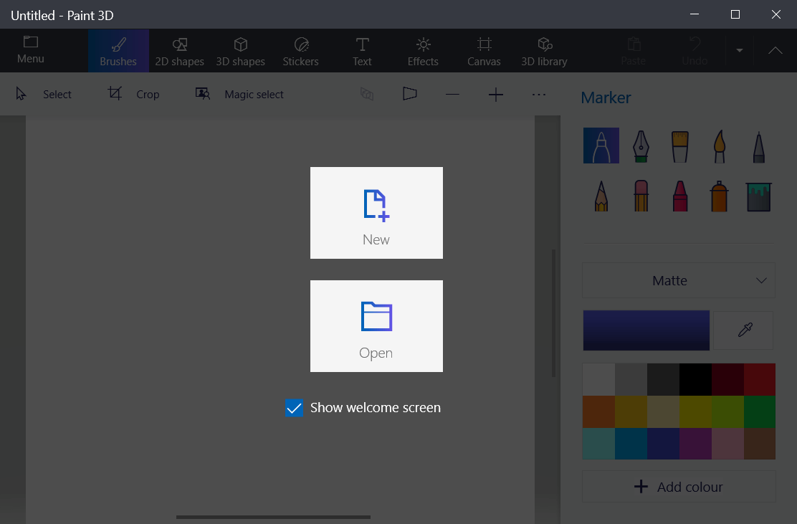Open the Menu folder icon
Viewport: 797px width, 524px height.
click(x=31, y=49)
